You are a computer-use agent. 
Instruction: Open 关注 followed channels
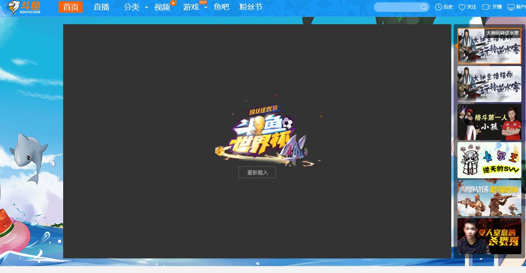tap(472, 7)
